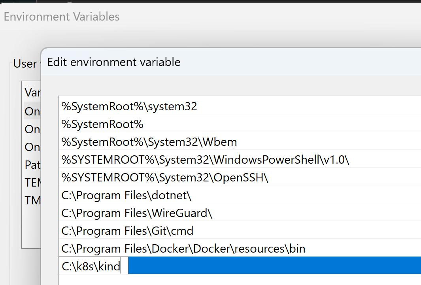Select the Program Files\Git\cmd entry

pos(127,231)
